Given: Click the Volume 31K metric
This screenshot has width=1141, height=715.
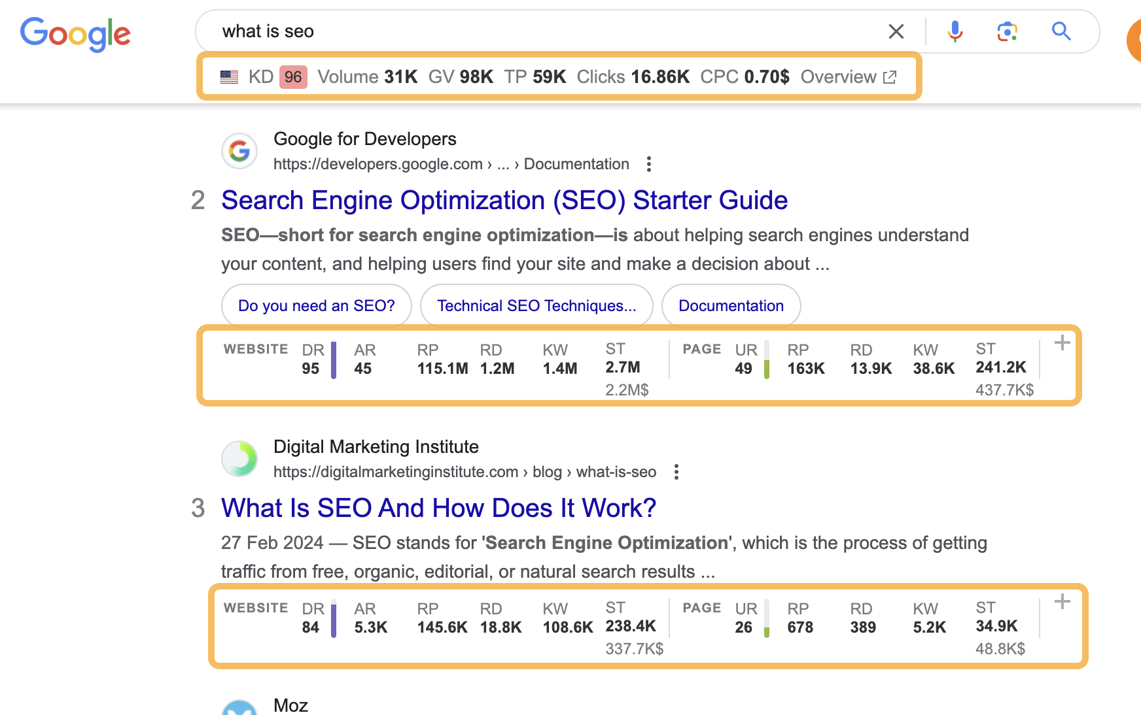Looking at the screenshot, I should 368,77.
